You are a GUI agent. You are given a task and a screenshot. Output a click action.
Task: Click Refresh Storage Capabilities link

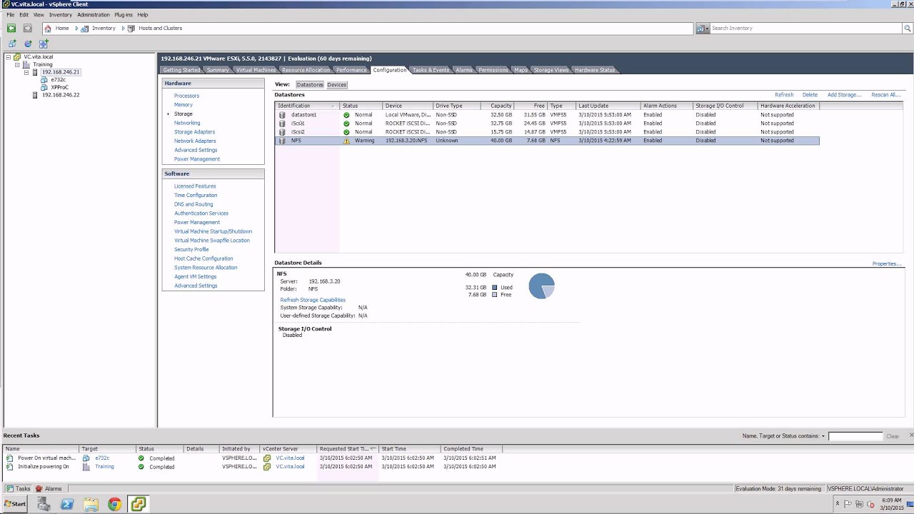[x=313, y=300]
